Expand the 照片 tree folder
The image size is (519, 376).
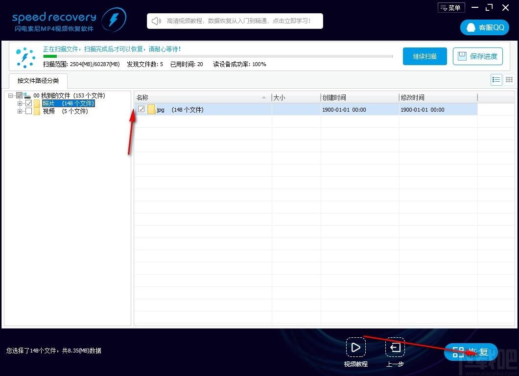(20, 104)
